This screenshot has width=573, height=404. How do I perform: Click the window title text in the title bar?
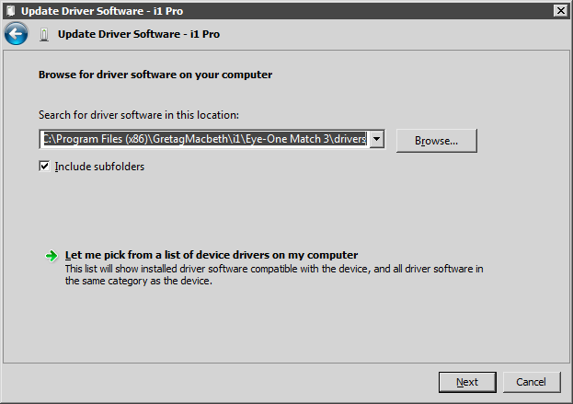pos(102,11)
